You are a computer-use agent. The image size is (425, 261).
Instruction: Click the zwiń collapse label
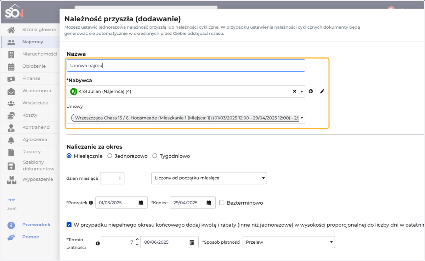12,209
